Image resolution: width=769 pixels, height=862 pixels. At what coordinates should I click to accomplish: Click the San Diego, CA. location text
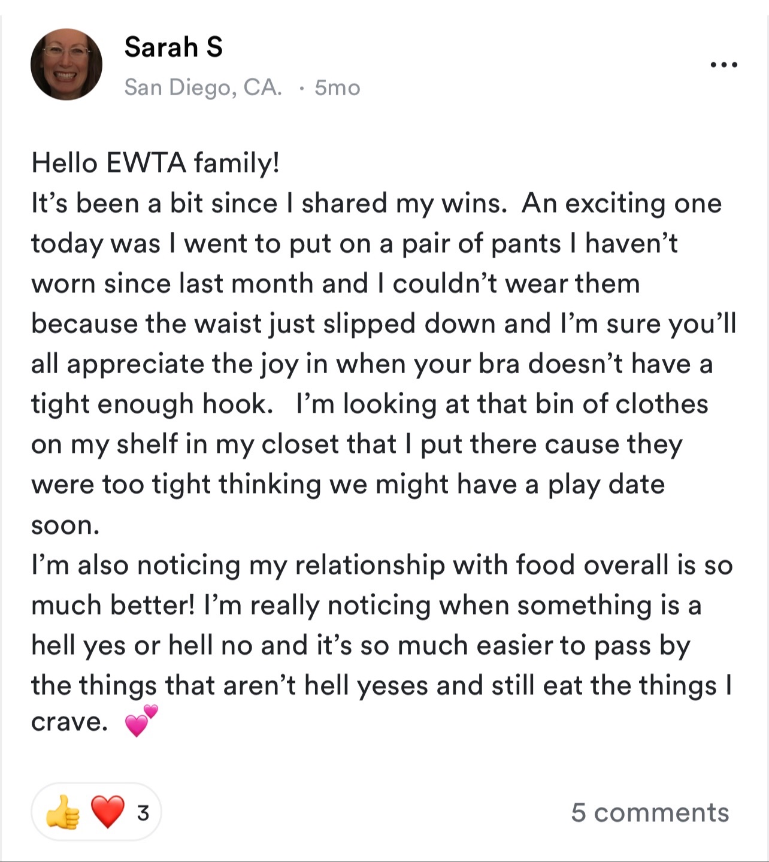(203, 87)
